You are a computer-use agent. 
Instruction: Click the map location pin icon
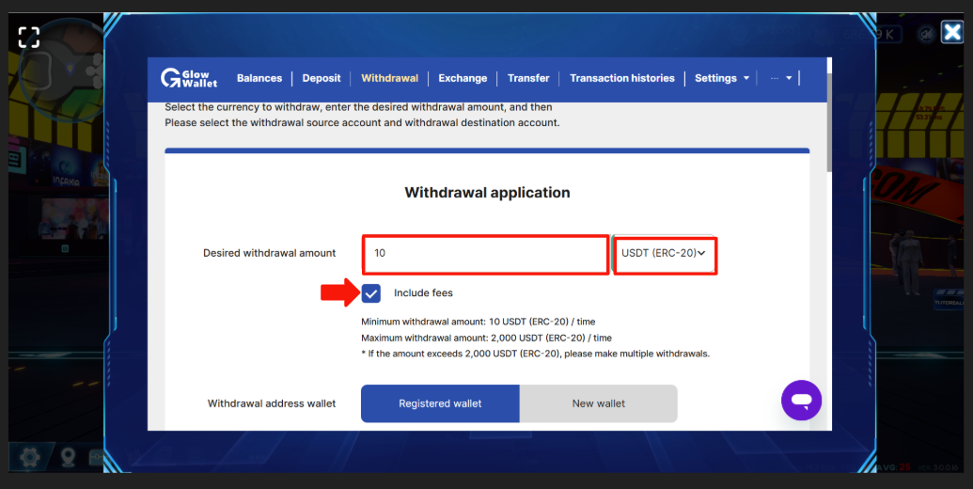[68, 457]
